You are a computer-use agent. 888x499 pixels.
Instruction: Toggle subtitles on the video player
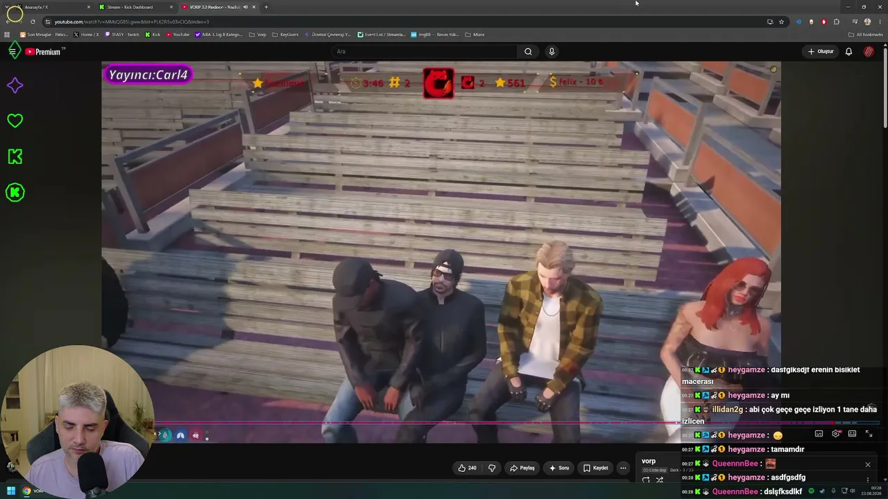point(819,434)
